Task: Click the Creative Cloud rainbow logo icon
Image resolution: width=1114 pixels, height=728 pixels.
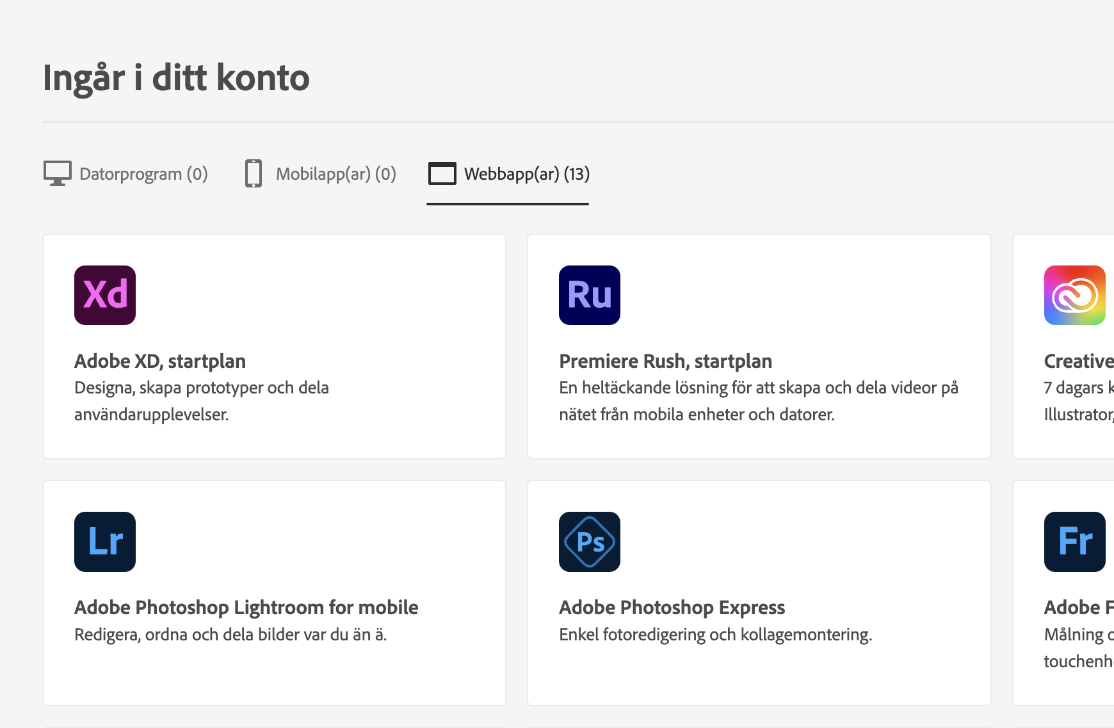Action: click(x=1074, y=295)
